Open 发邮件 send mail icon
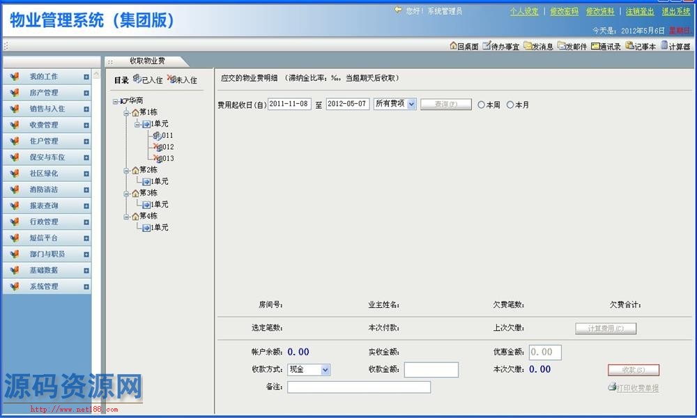The height and width of the screenshot is (418, 697). tap(561, 45)
